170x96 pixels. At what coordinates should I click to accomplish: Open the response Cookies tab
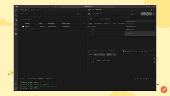click(95, 51)
